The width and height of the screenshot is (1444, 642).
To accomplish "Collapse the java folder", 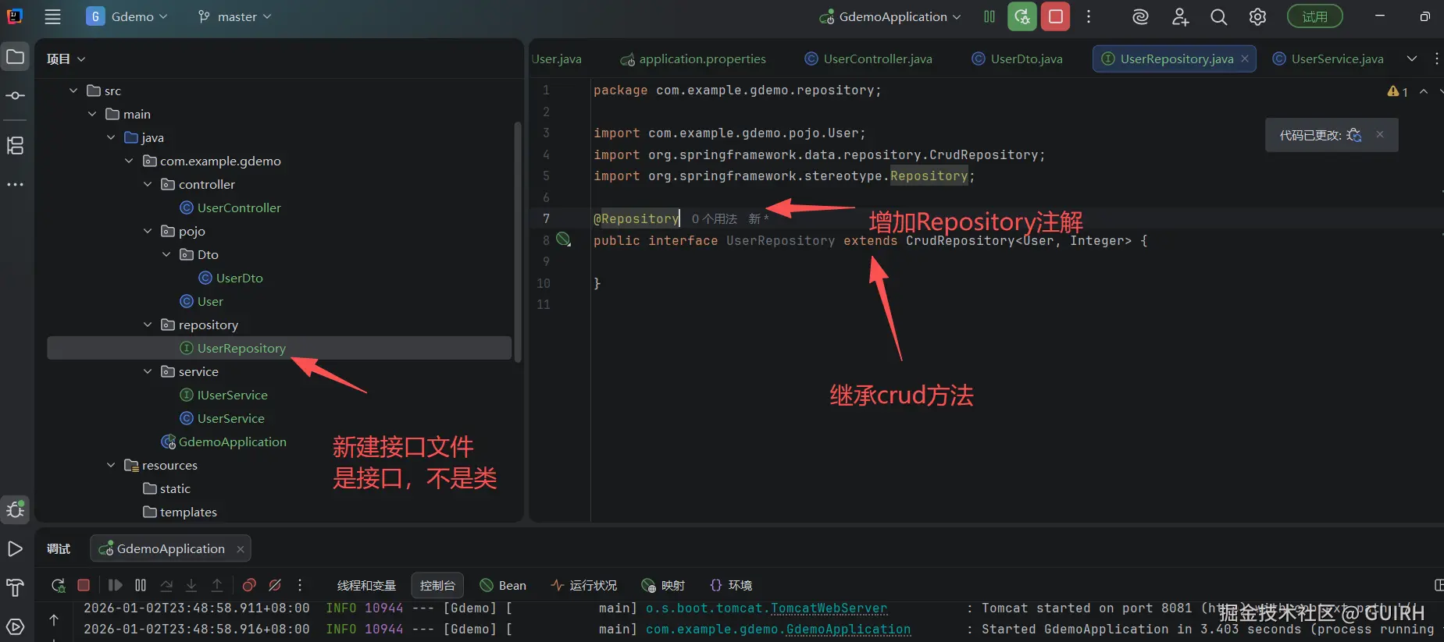I will (x=111, y=137).
